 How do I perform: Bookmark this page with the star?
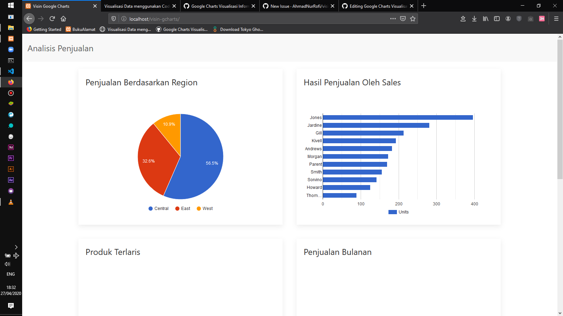click(x=413, y=19)
